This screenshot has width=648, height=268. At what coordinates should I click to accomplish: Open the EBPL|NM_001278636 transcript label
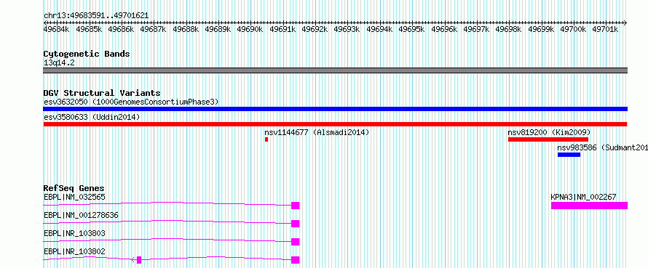(81, 215)
